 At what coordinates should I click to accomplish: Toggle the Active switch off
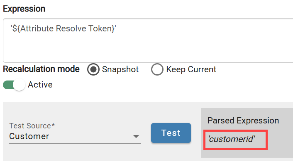click(14, 85)
